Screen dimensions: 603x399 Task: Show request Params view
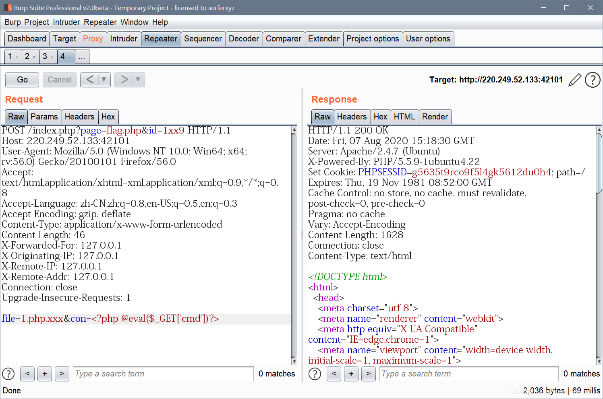point(44,117)
